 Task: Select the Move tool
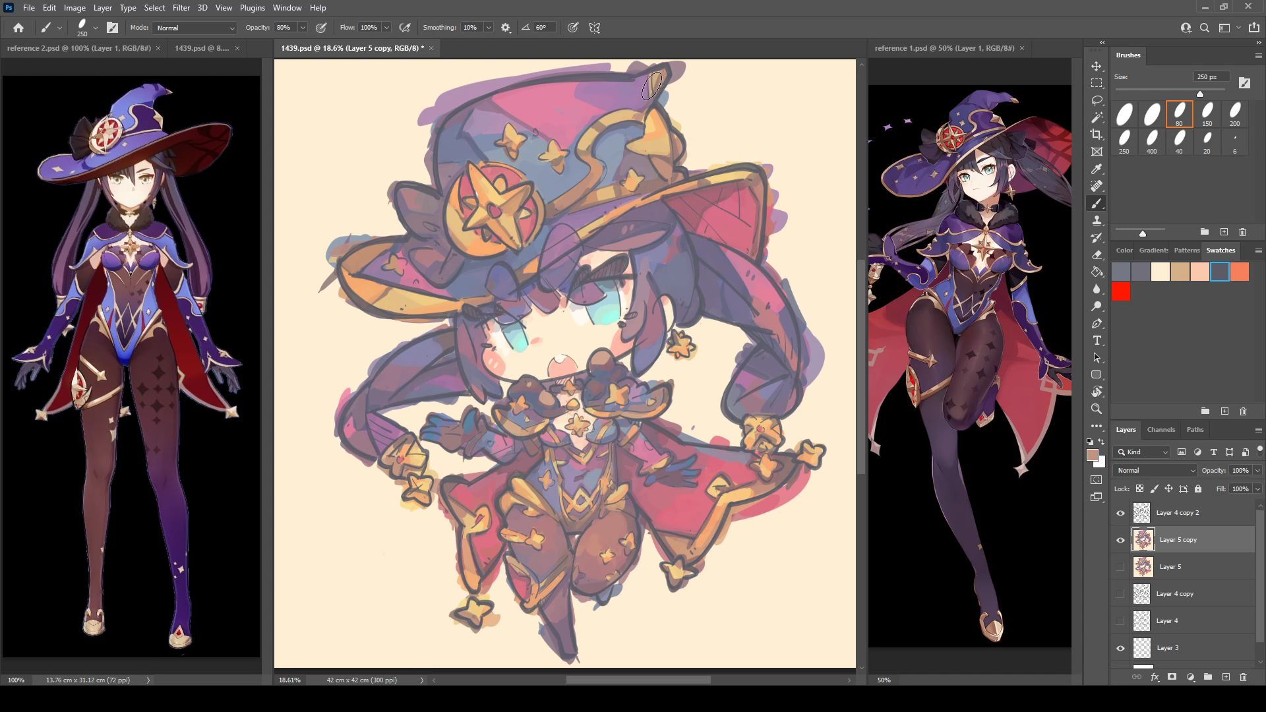(x=1097, y=67)
